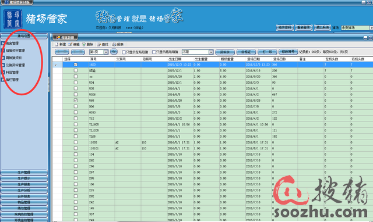This screenshot has width=373, height=222.
Task: Open the 生产管理 sidebar section
Action: pos(24,173)
